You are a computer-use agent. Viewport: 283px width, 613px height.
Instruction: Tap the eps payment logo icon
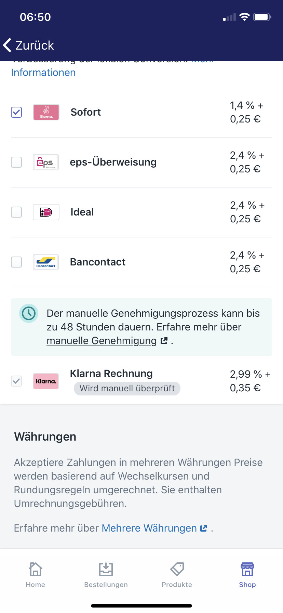click(x=46, y=162)
